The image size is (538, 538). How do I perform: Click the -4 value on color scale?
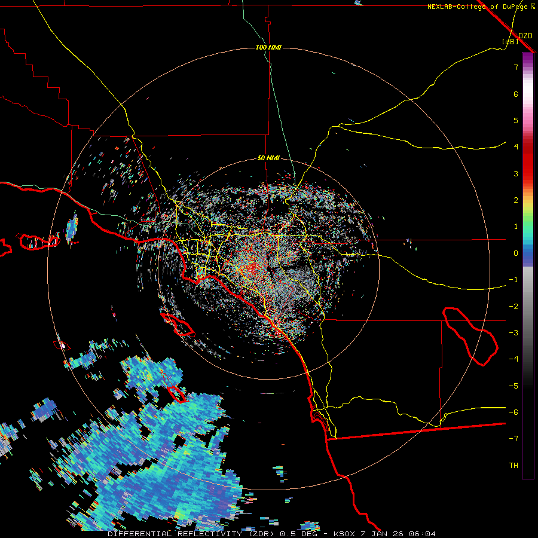513,359
